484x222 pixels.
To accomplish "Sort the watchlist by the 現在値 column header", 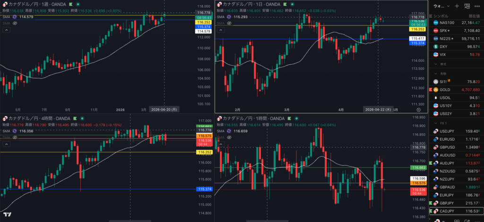I will pyautogui.click(x=474, y=16).
